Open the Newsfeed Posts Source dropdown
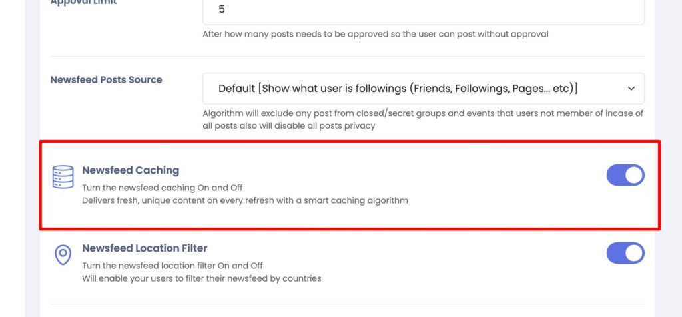682x317 pixels. click(x=423, y=88)
